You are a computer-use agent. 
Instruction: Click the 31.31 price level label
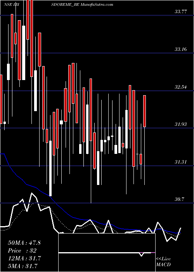coord(181,162)
